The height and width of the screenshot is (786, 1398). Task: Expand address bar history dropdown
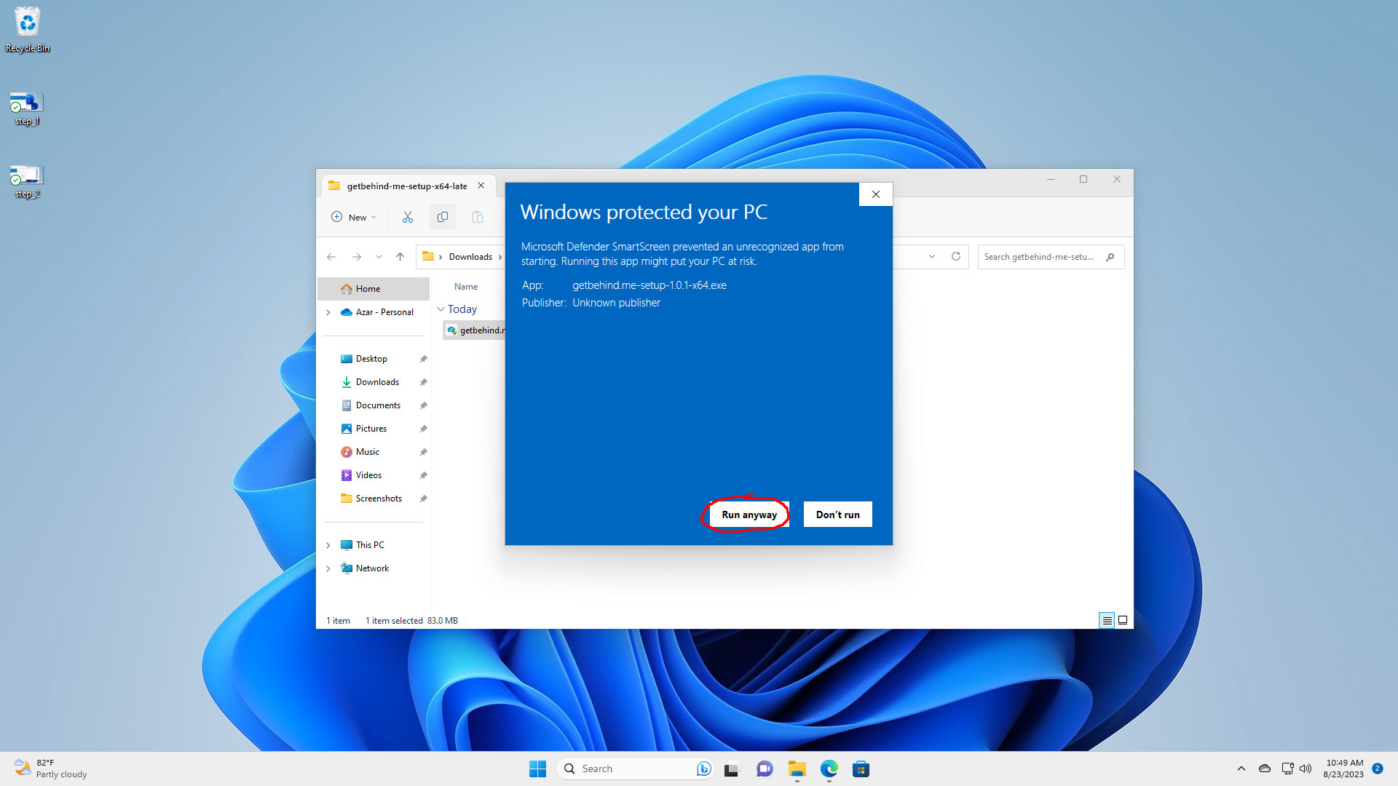932,257
